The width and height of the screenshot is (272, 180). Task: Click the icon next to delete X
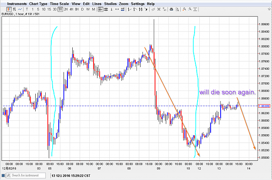point(164,9)
